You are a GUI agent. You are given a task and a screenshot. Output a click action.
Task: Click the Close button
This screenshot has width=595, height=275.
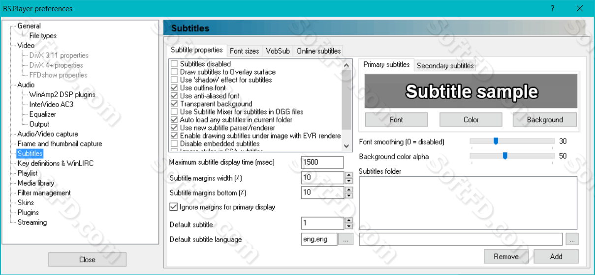point(87,259)
